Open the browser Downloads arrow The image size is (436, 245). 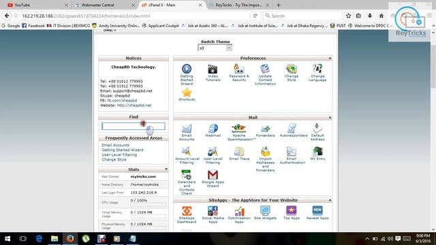tap(370, 16)
